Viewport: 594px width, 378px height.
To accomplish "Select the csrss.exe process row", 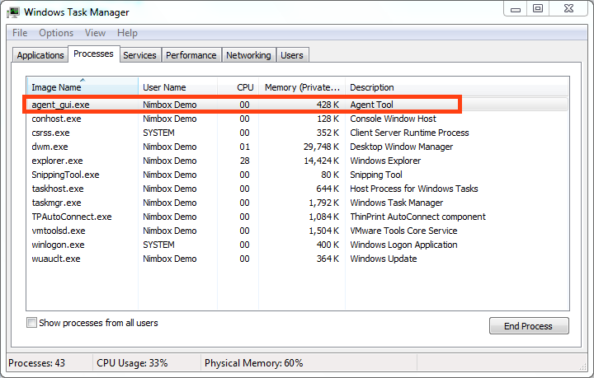I will (297, 133).
